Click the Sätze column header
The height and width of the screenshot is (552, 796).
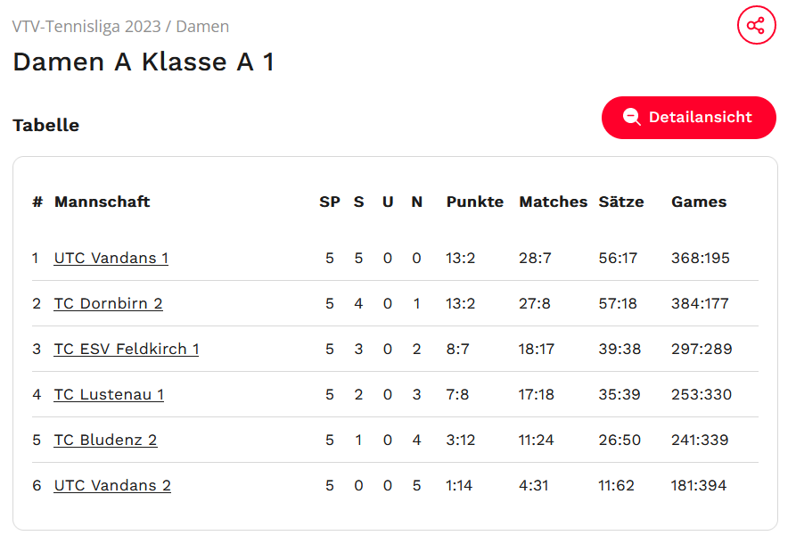[620, 202]
